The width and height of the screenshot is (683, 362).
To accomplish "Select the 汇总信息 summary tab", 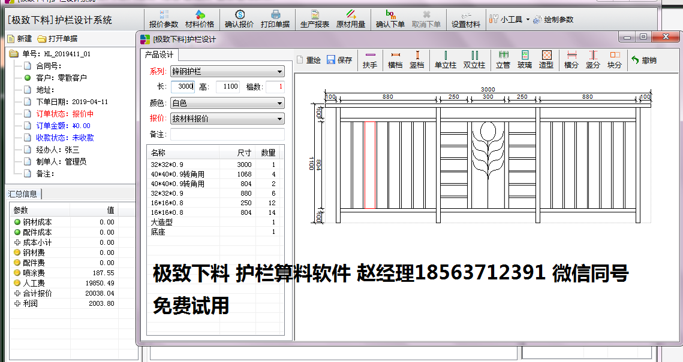I will tap(23, 193).
